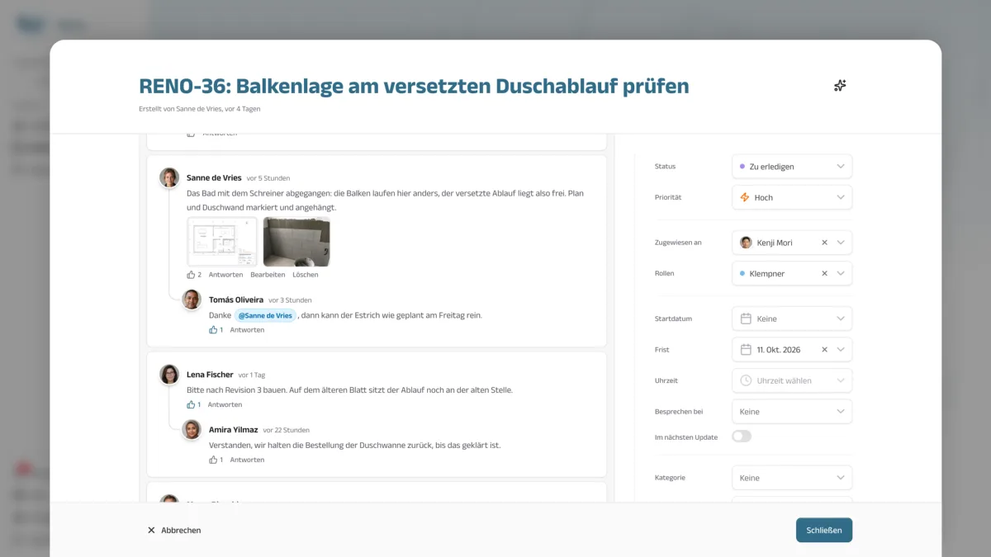
Task: Click the lightning priority icon next to Hoch
Action: 745,197
